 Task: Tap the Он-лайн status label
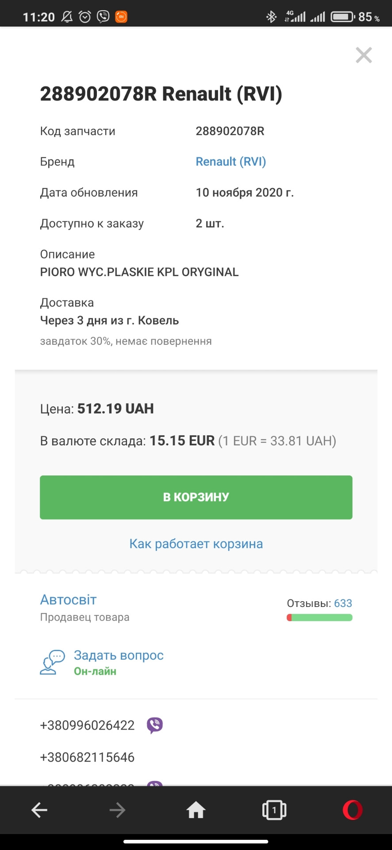(x=95, y=671)
